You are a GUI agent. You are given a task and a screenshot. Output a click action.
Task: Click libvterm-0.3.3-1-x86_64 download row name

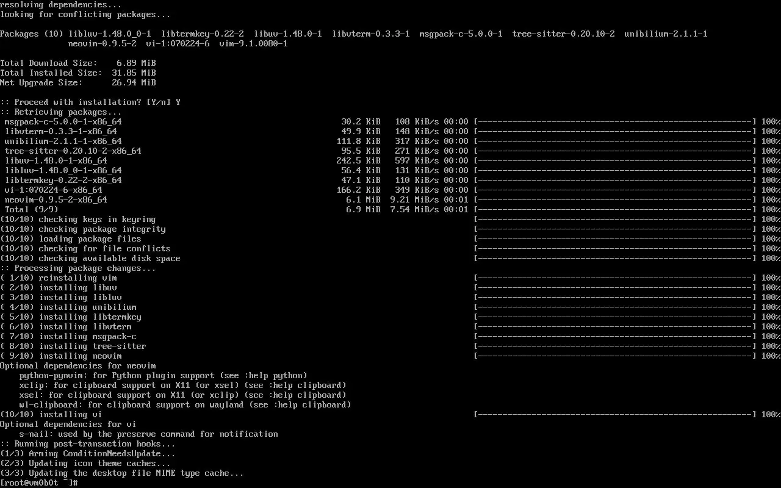coord(61,131)
